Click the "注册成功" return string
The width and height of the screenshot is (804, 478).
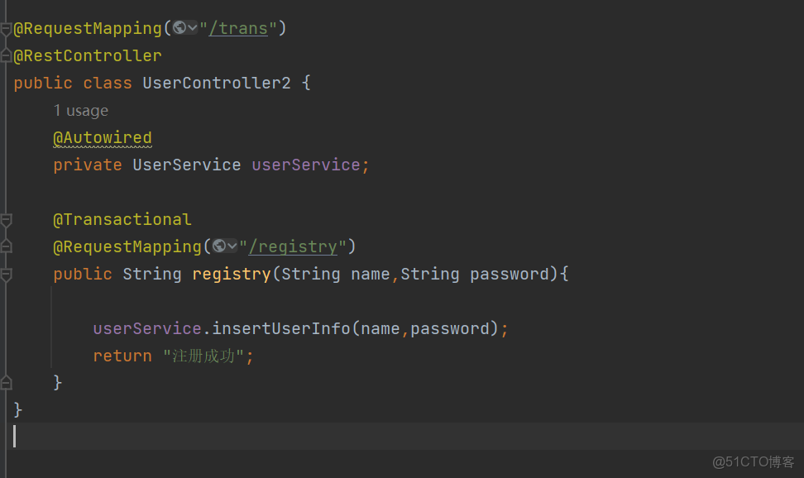point(203,356)
